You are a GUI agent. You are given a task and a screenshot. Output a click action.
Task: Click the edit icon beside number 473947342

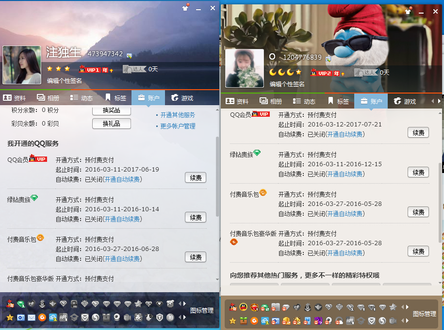[x=129, y=56]
